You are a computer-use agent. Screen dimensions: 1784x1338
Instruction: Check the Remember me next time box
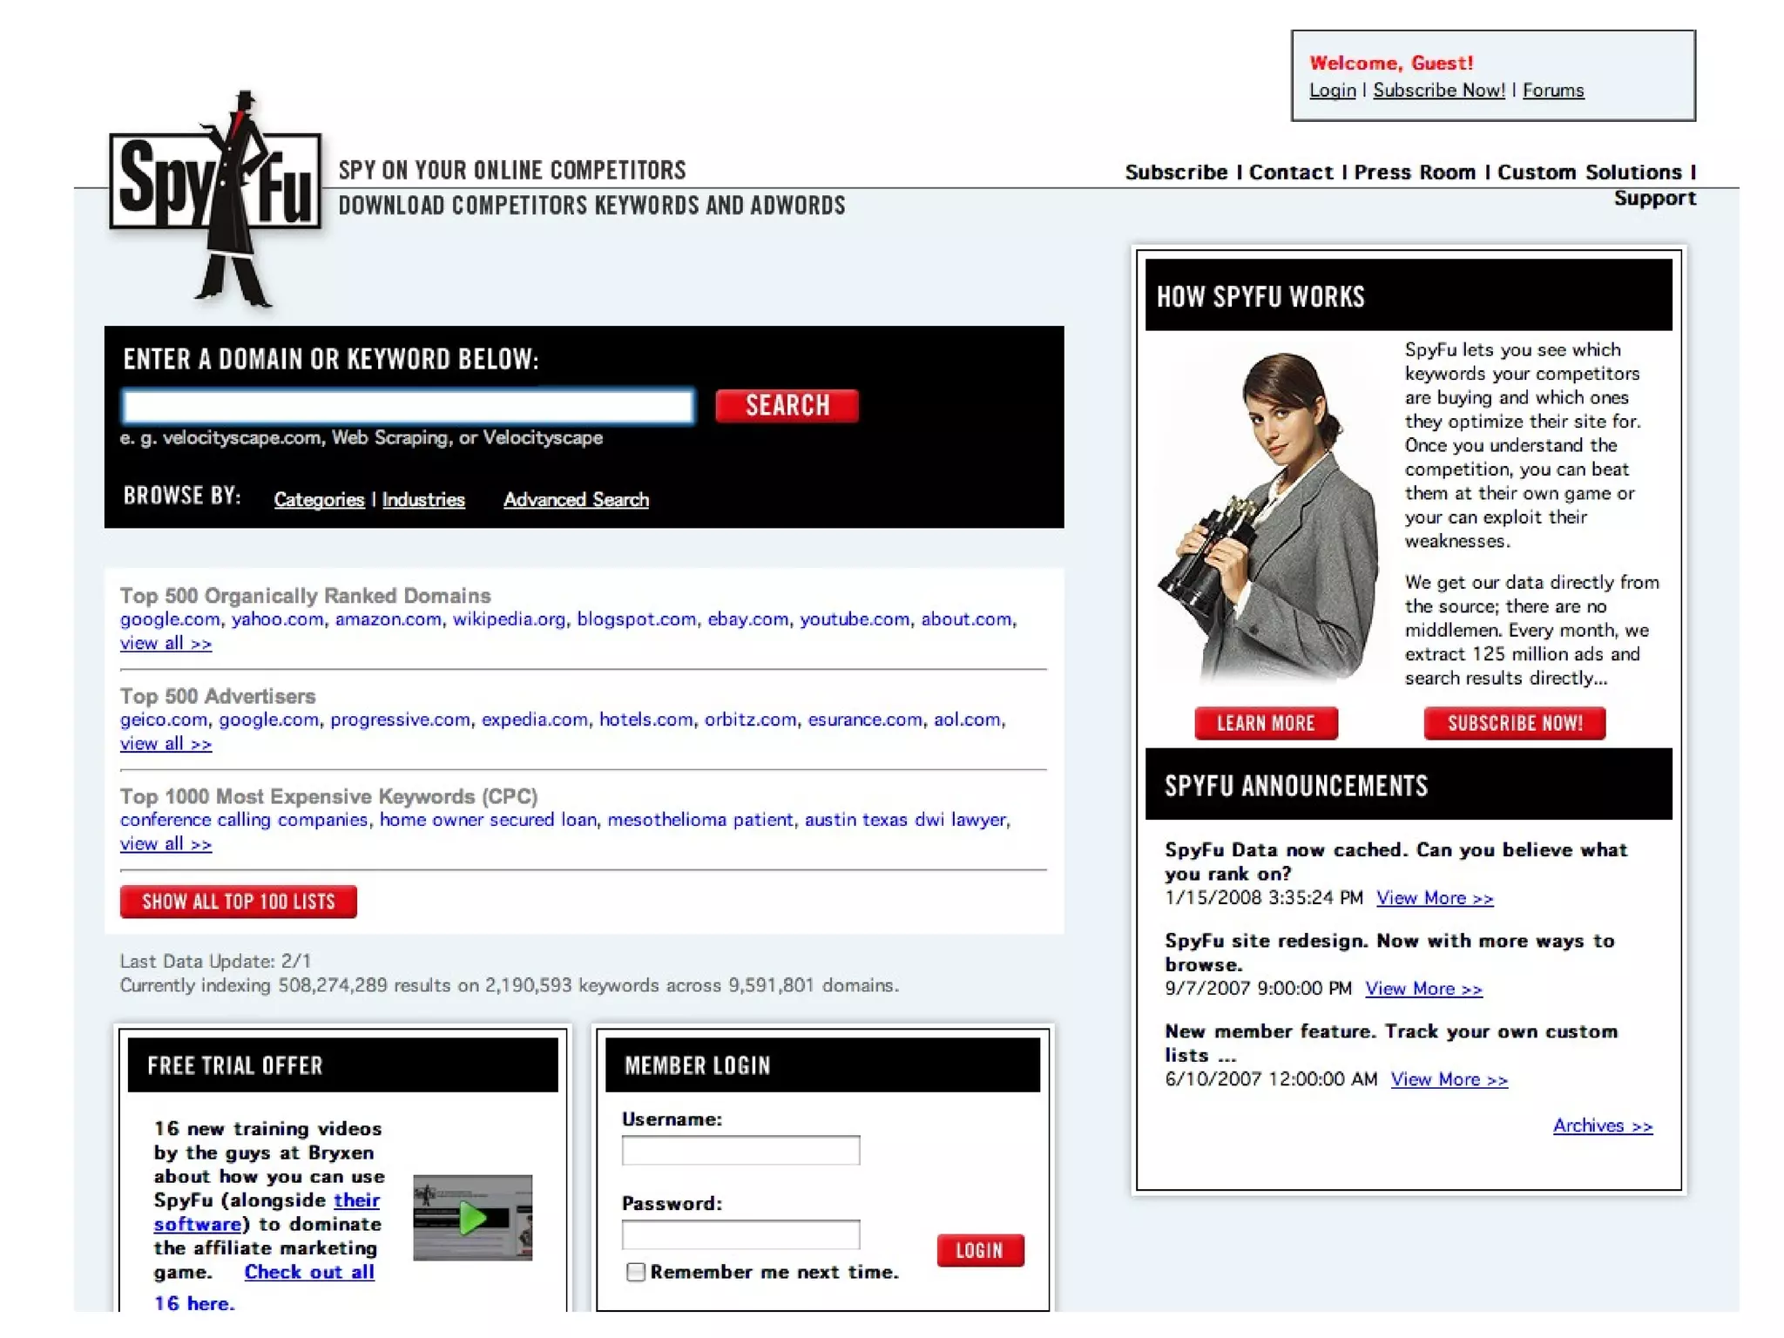point(636,1272)
